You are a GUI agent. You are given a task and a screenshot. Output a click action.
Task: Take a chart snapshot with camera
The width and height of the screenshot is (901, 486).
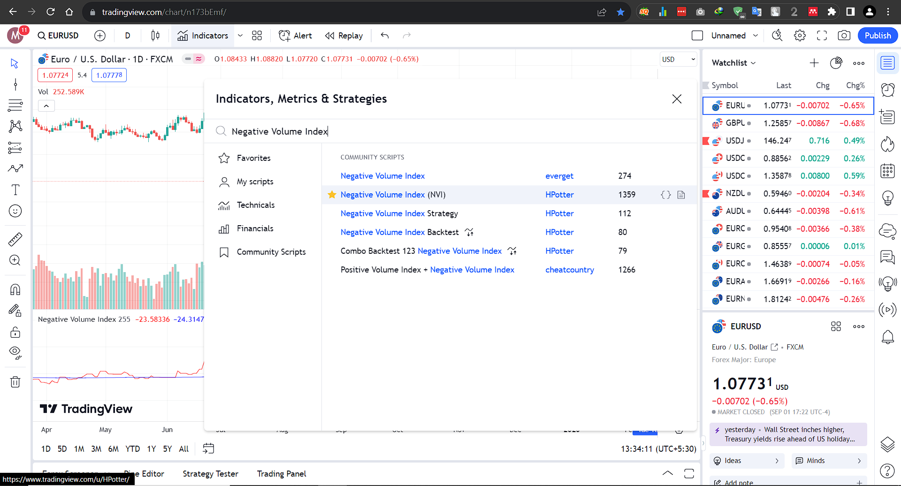[x=844, y=36]
